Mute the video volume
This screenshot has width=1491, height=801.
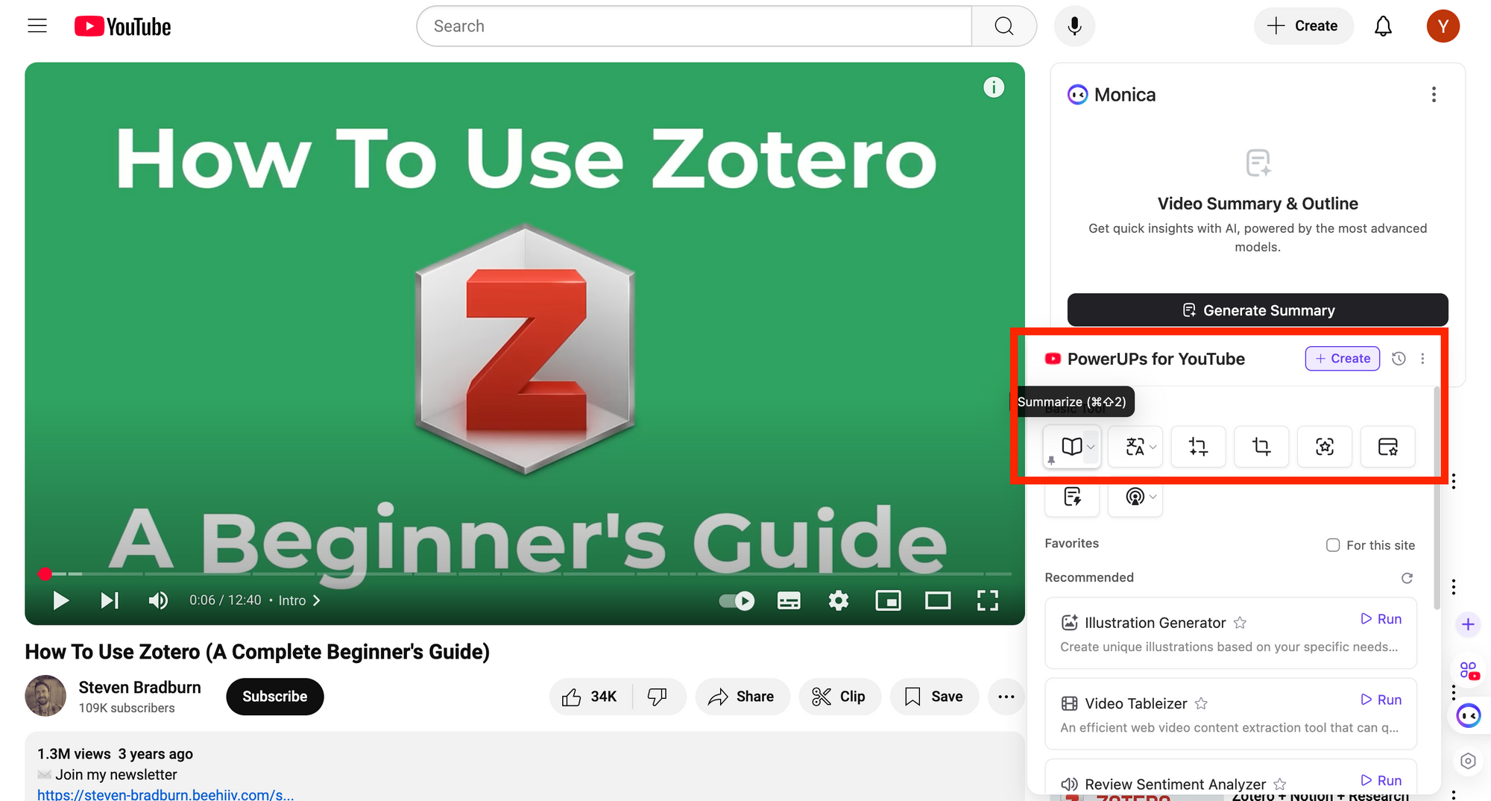[158, 600]
